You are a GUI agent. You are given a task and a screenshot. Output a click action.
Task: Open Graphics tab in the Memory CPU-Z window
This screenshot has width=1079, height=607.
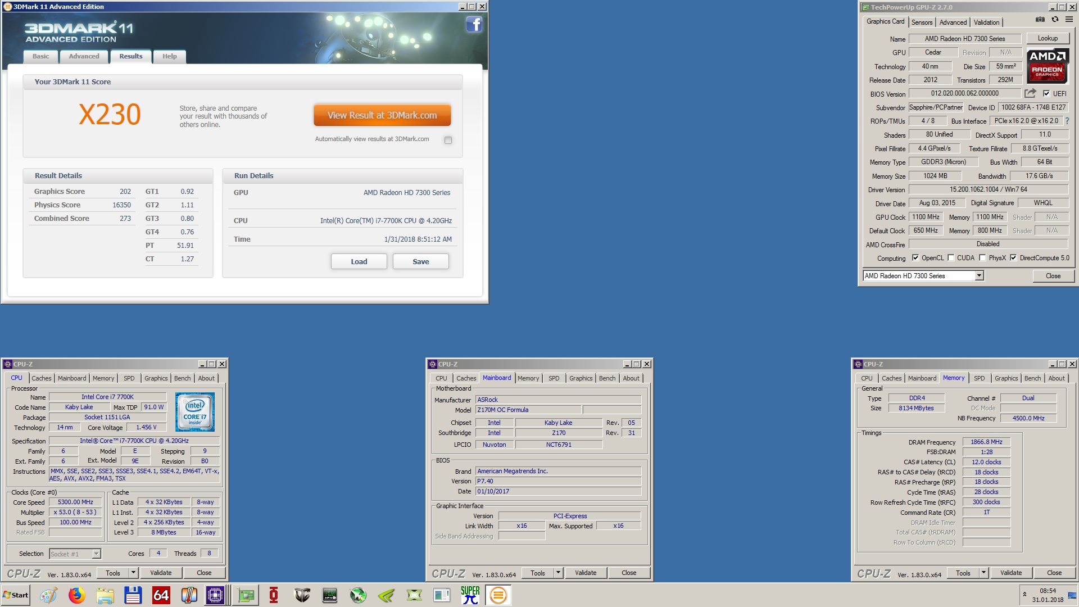(x=1006, y=378)
